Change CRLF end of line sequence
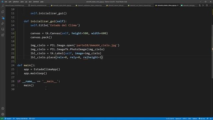This screenshot has height=120, width=213. [x=189, y=119]
